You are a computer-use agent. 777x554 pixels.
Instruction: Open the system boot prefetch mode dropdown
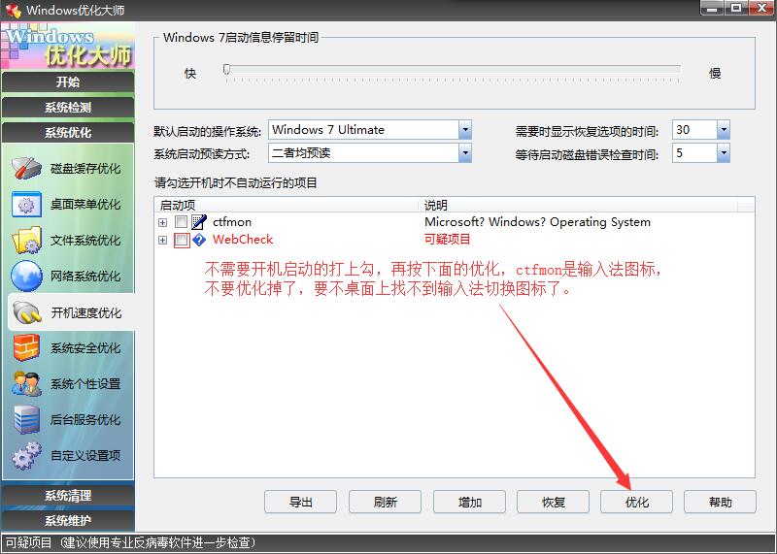pos(465,153)
